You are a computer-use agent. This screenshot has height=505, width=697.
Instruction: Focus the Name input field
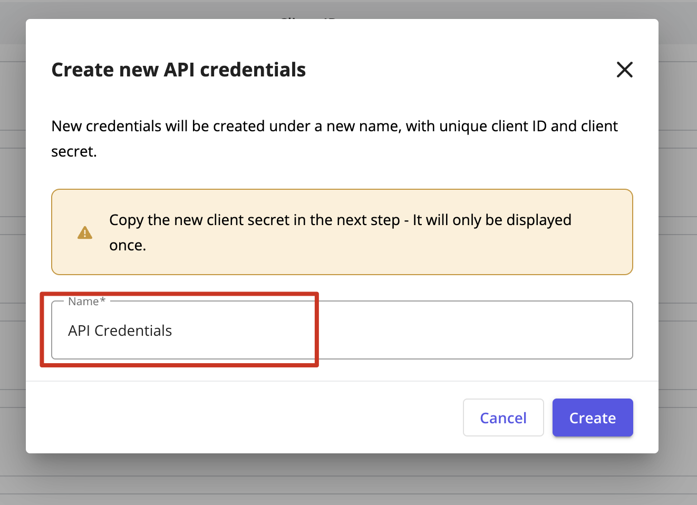(342, 330)
